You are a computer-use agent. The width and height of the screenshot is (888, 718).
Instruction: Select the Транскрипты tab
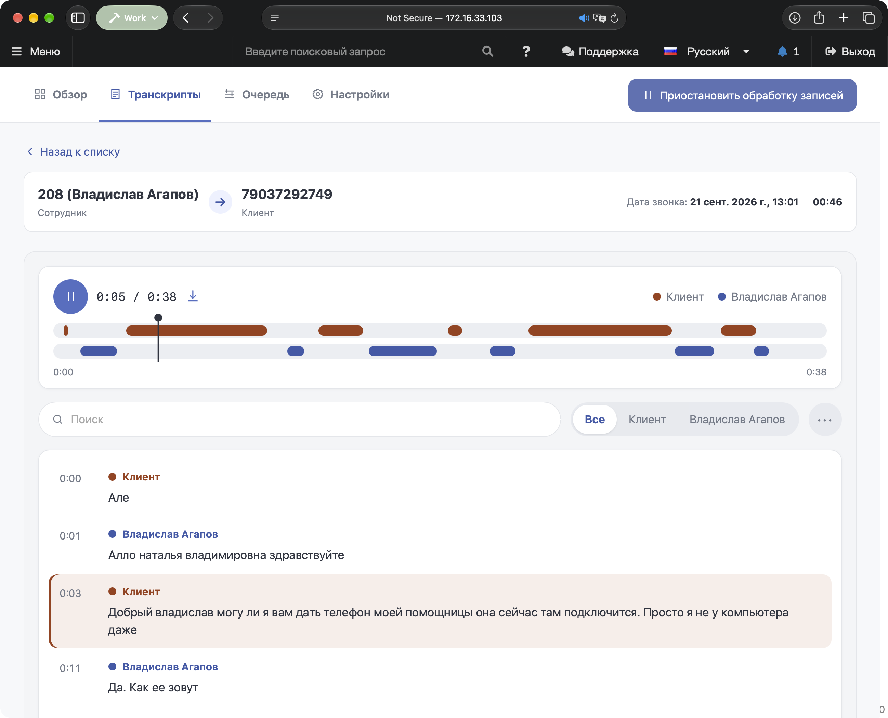[x=156, y=95]
